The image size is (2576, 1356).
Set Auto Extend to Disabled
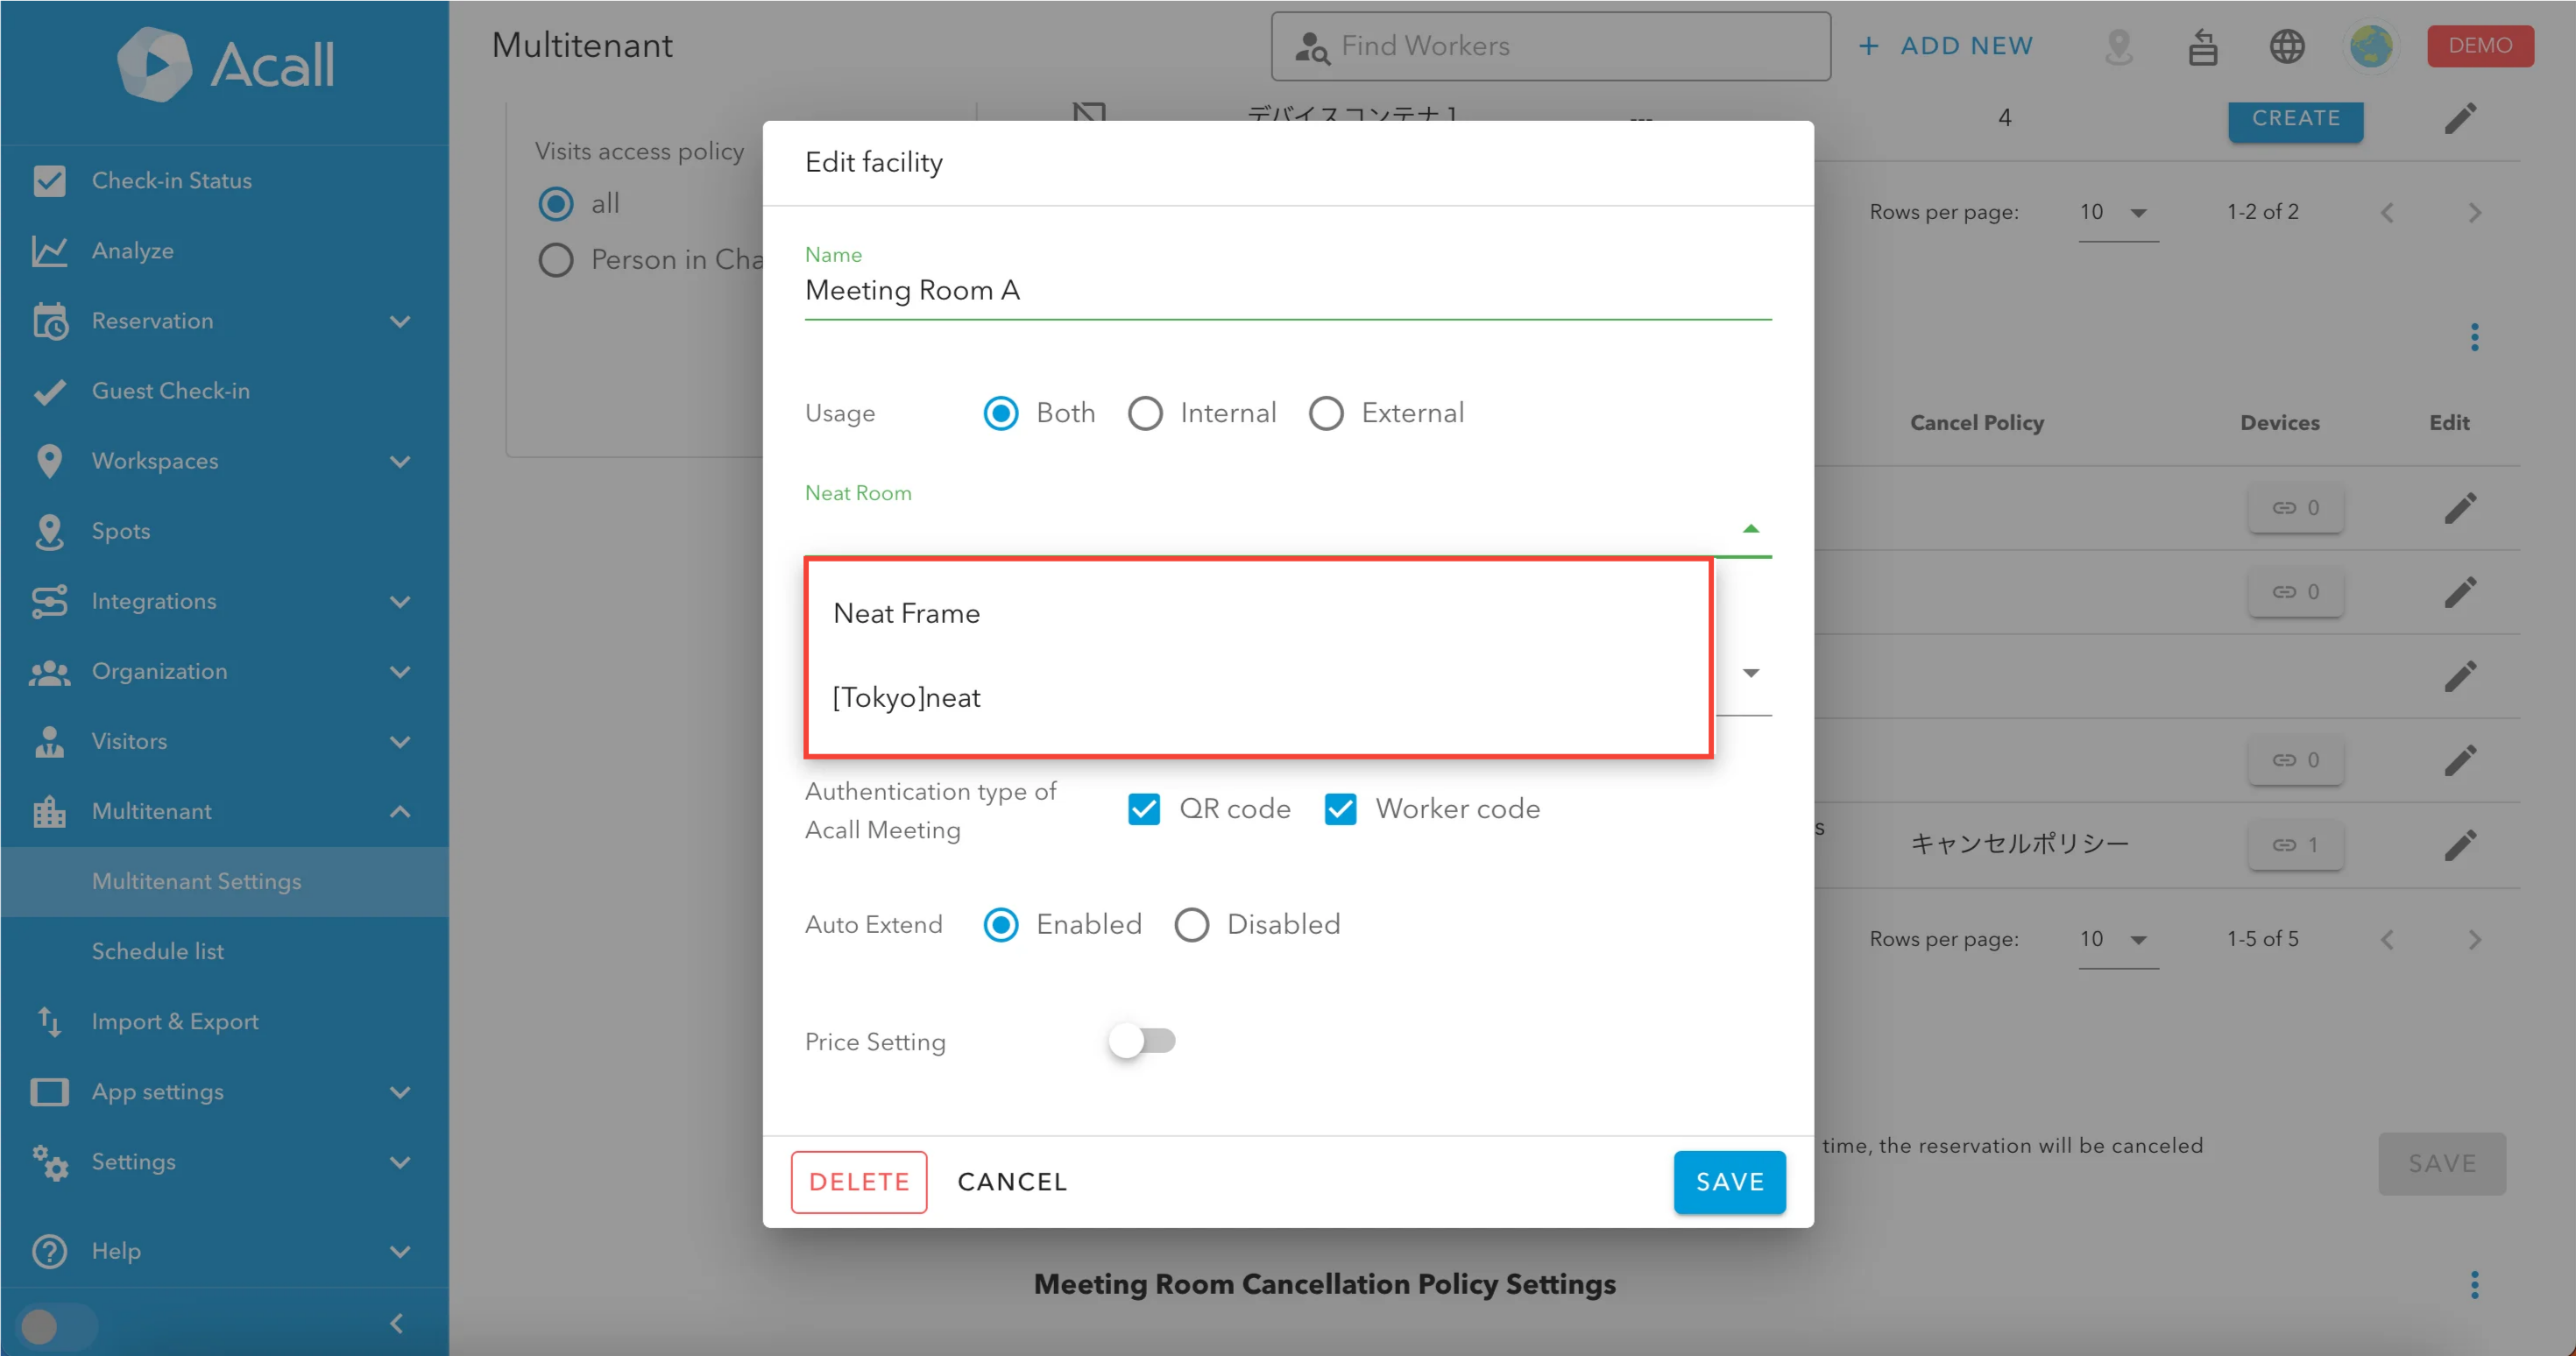click(1191, 925)
